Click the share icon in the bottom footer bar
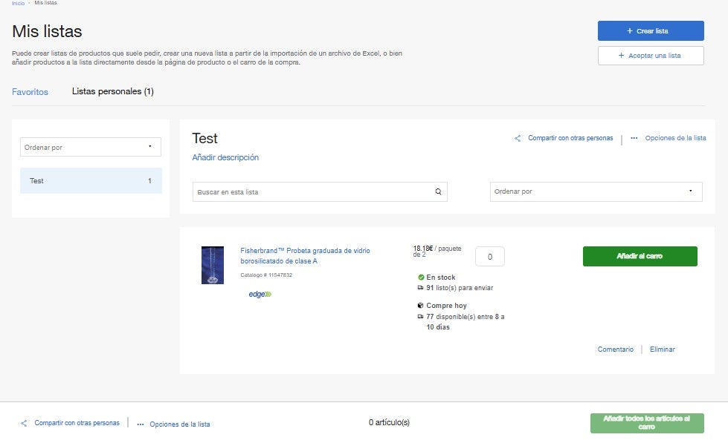The image size is (728, 443). (x=23, y=423)
